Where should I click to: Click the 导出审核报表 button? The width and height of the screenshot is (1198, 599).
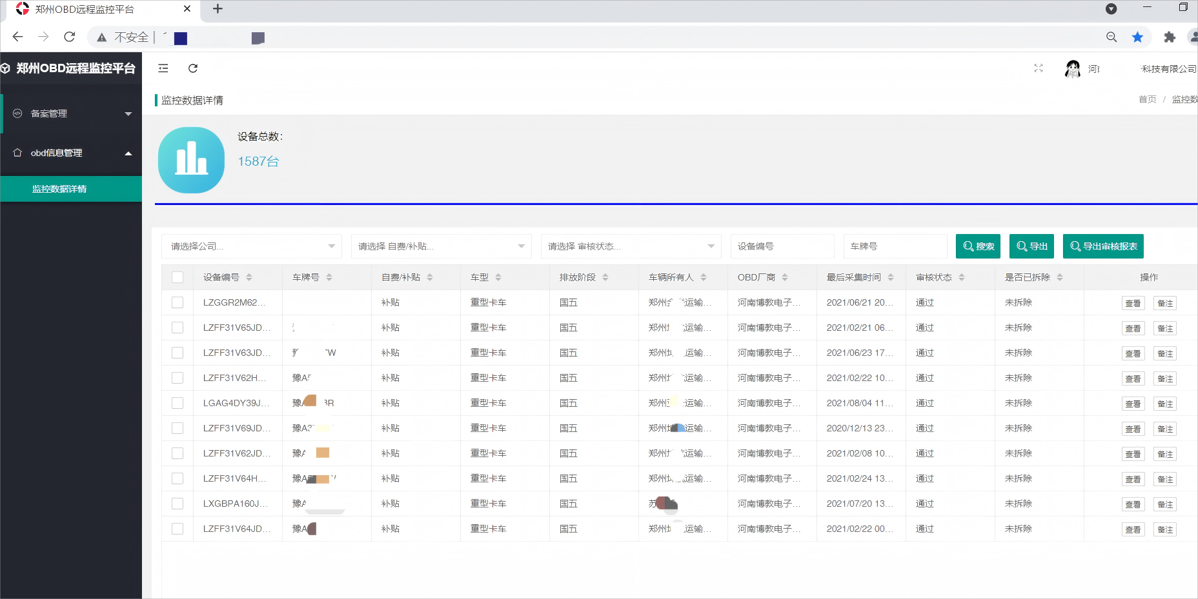click(1103, 246)
